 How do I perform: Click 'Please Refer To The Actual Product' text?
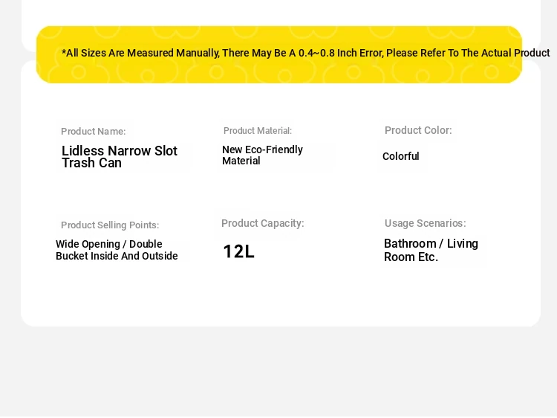(468, 53)
